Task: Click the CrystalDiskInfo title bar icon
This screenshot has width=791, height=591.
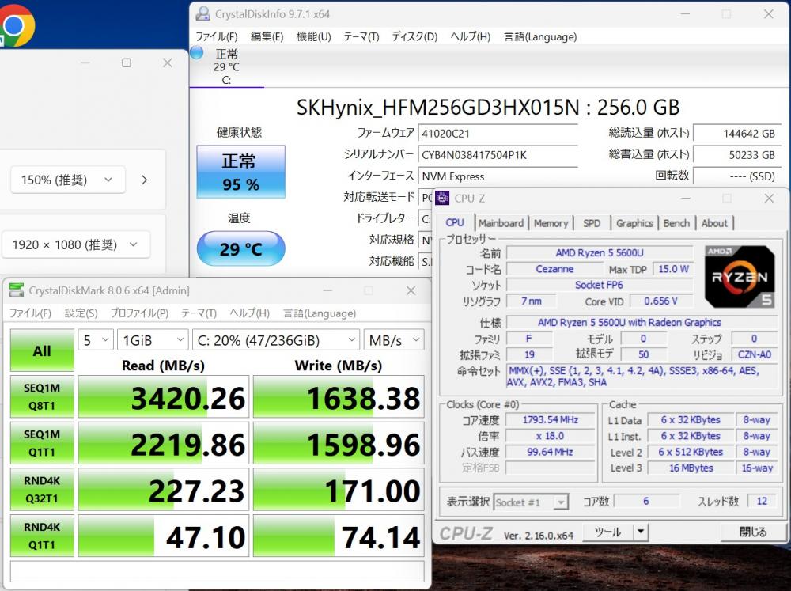Action: (x=203, y=14)
